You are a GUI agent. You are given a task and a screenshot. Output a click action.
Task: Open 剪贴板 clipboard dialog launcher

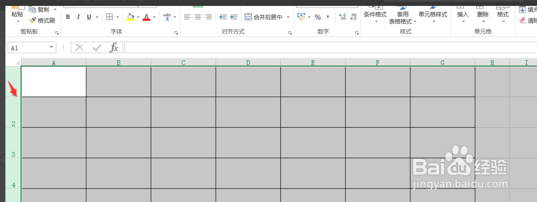click(x=57, y=33)
